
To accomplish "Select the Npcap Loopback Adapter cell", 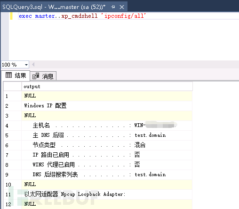I will click(107, 194).
